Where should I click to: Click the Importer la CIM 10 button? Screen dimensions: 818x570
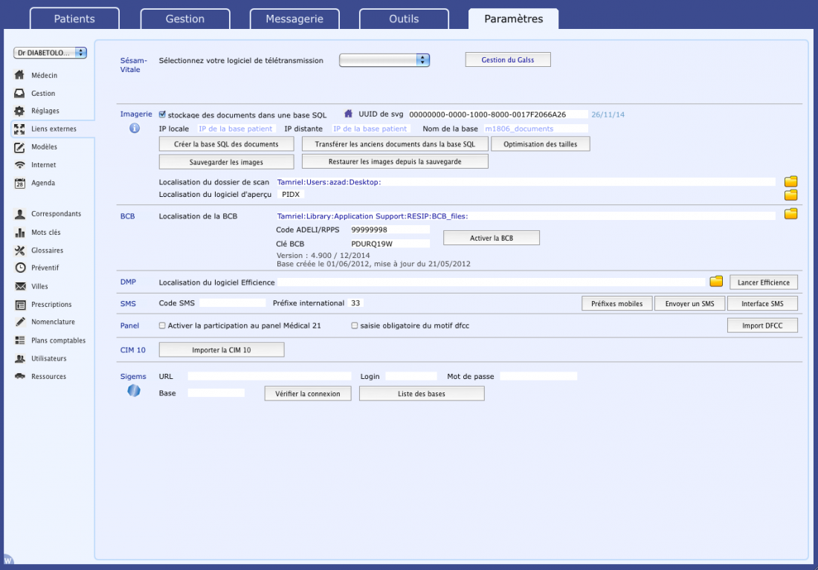(x=222, y=350)
